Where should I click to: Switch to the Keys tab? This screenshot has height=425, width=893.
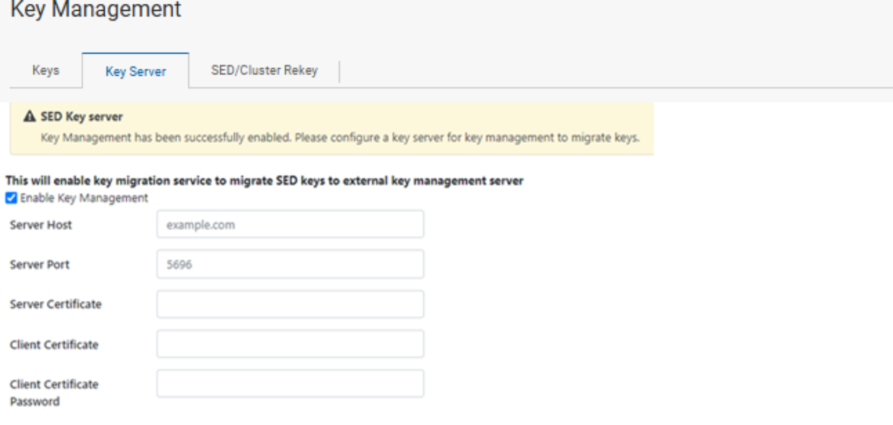46,70
